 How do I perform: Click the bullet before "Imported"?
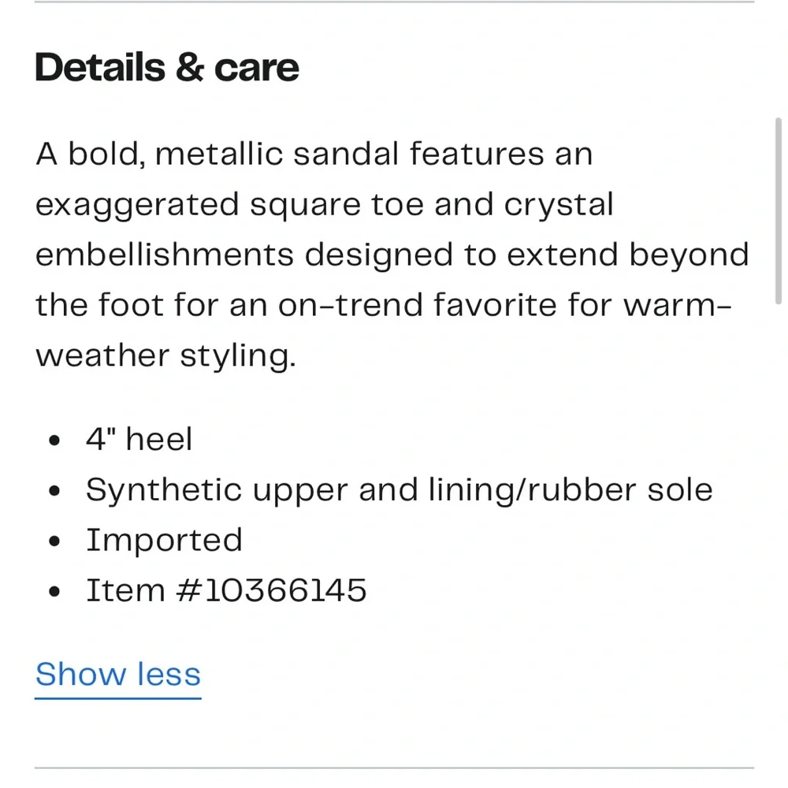coord(54,542)
